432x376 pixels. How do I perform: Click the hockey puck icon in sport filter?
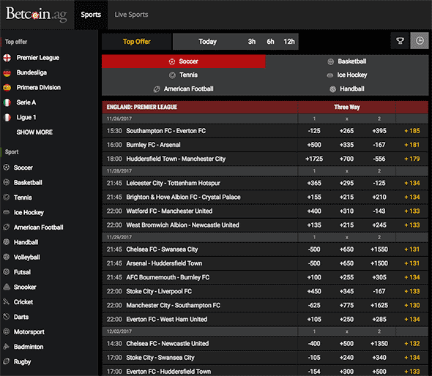coord(329,75)
